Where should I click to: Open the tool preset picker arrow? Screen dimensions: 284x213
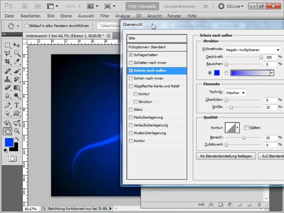click(18, 26)
